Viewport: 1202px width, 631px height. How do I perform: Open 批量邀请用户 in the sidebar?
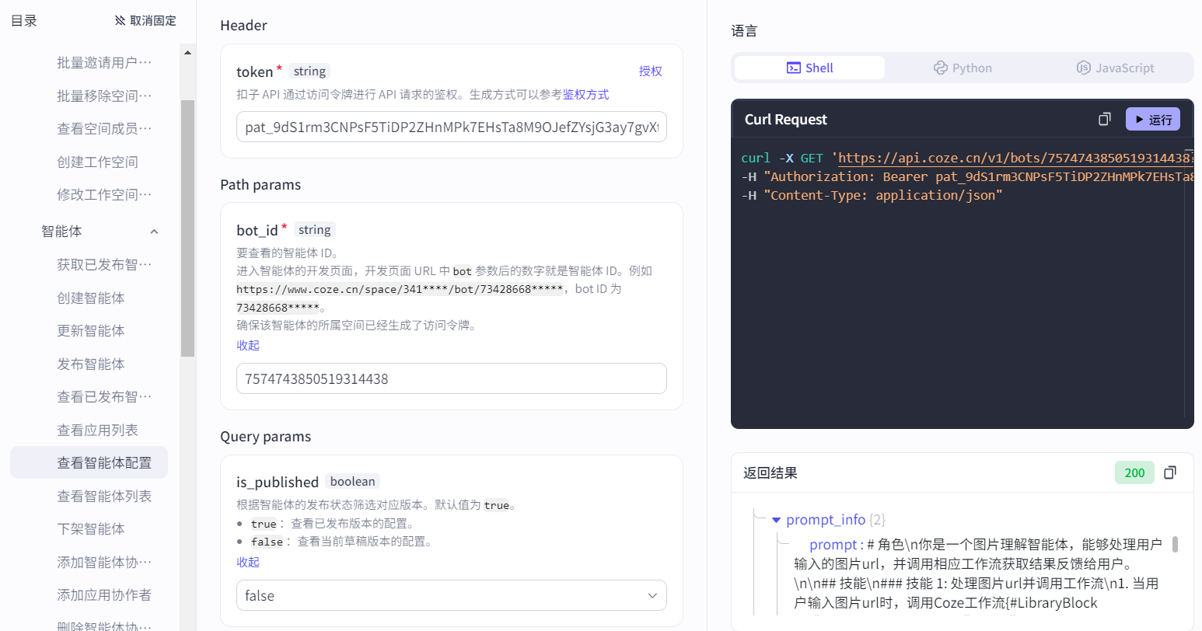pyautogui.click(x=104, y=62)
